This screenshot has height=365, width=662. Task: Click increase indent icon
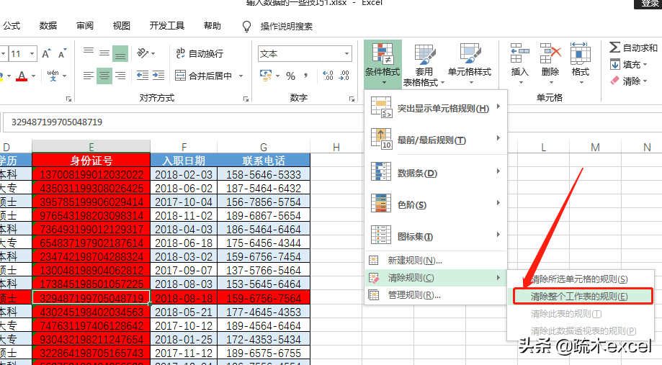(158, 76)
